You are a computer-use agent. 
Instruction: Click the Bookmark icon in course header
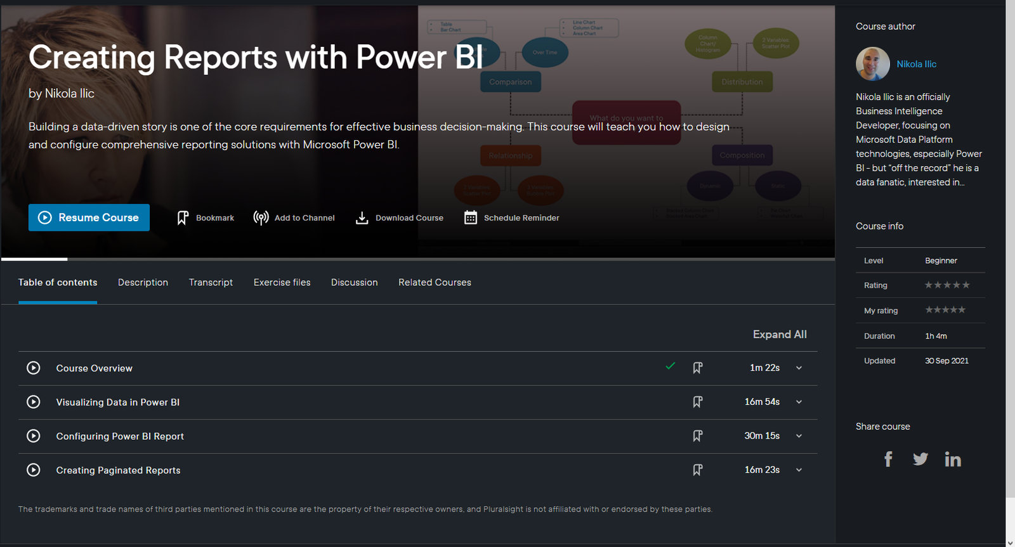183,218
